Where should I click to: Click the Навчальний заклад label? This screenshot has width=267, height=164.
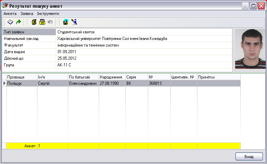coord(21,39)
